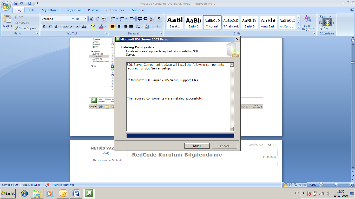Apply red font color

point(101,26)
